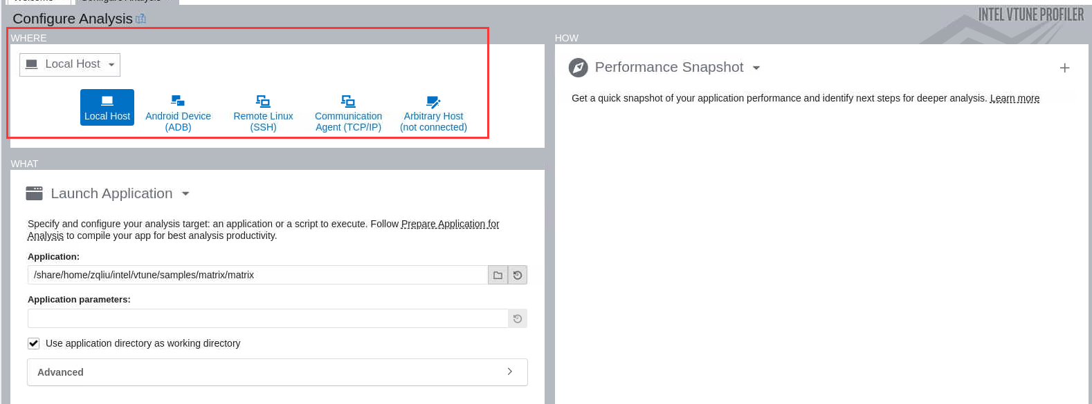
Task: Open the Performance Snapshot analysis dropdown
Action: [756, 68]
